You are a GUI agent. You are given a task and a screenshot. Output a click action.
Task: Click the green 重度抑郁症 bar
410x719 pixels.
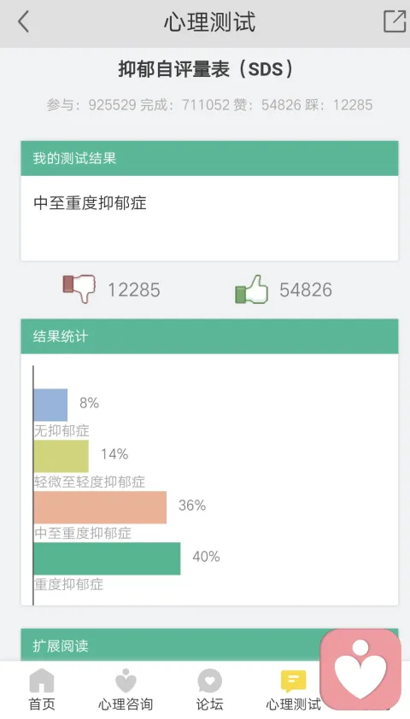pos(108,558)
